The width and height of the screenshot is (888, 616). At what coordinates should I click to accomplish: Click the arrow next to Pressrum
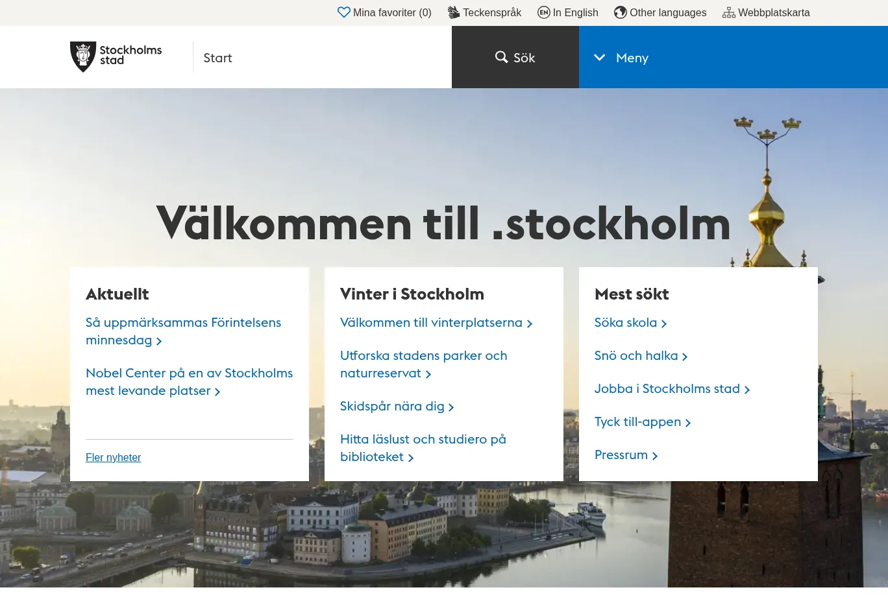655,456
